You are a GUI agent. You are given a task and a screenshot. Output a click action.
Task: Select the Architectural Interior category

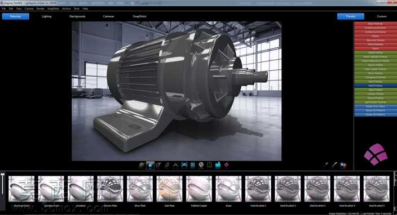(x=375, y=32)
